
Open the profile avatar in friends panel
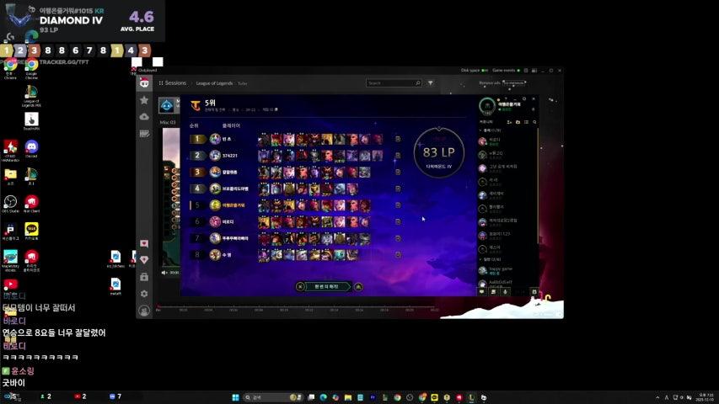tap(487, 106)
